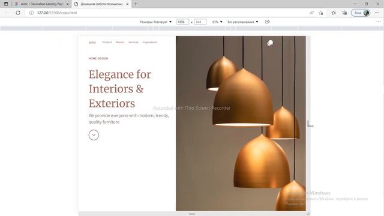Minimize the browser window
The image size is (384, 216).
pyautogui.click(x=355, y=4)
